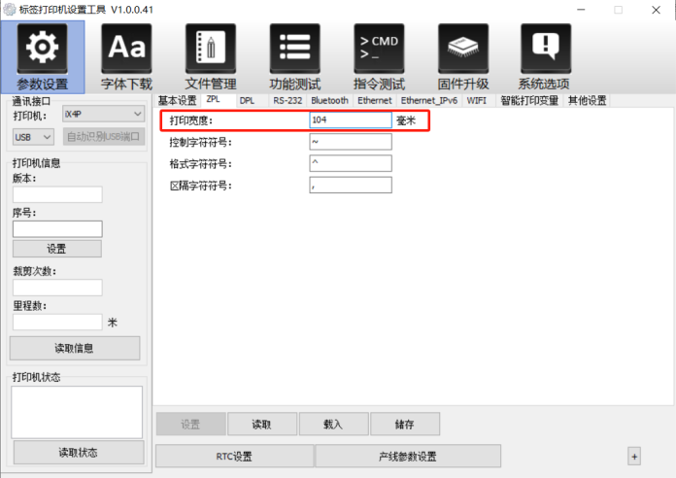Close the 标签打印机设置工具 window

tap(656, 10)
